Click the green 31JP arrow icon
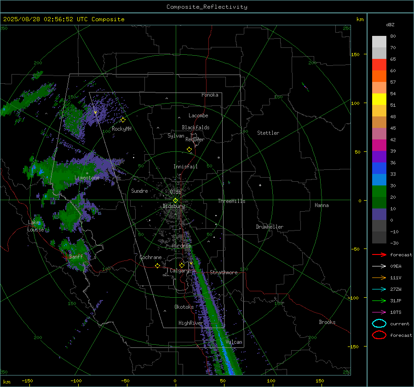This screenshot has width=414, height=387. coord(379,300)
